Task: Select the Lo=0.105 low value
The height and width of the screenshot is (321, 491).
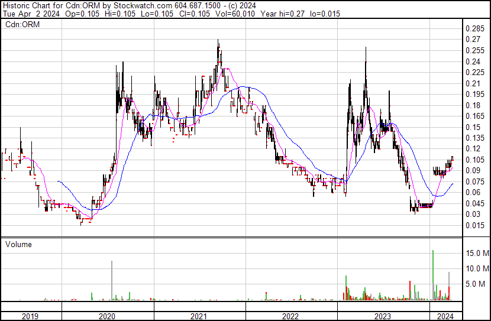Action: pyautogui.click(x=157, y=14)
